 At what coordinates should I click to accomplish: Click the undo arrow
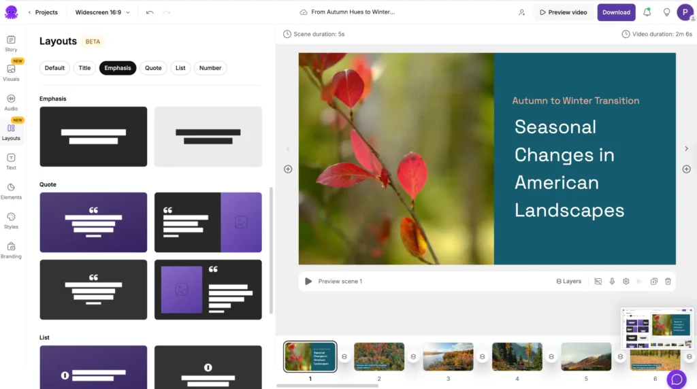tap(150, 12)
